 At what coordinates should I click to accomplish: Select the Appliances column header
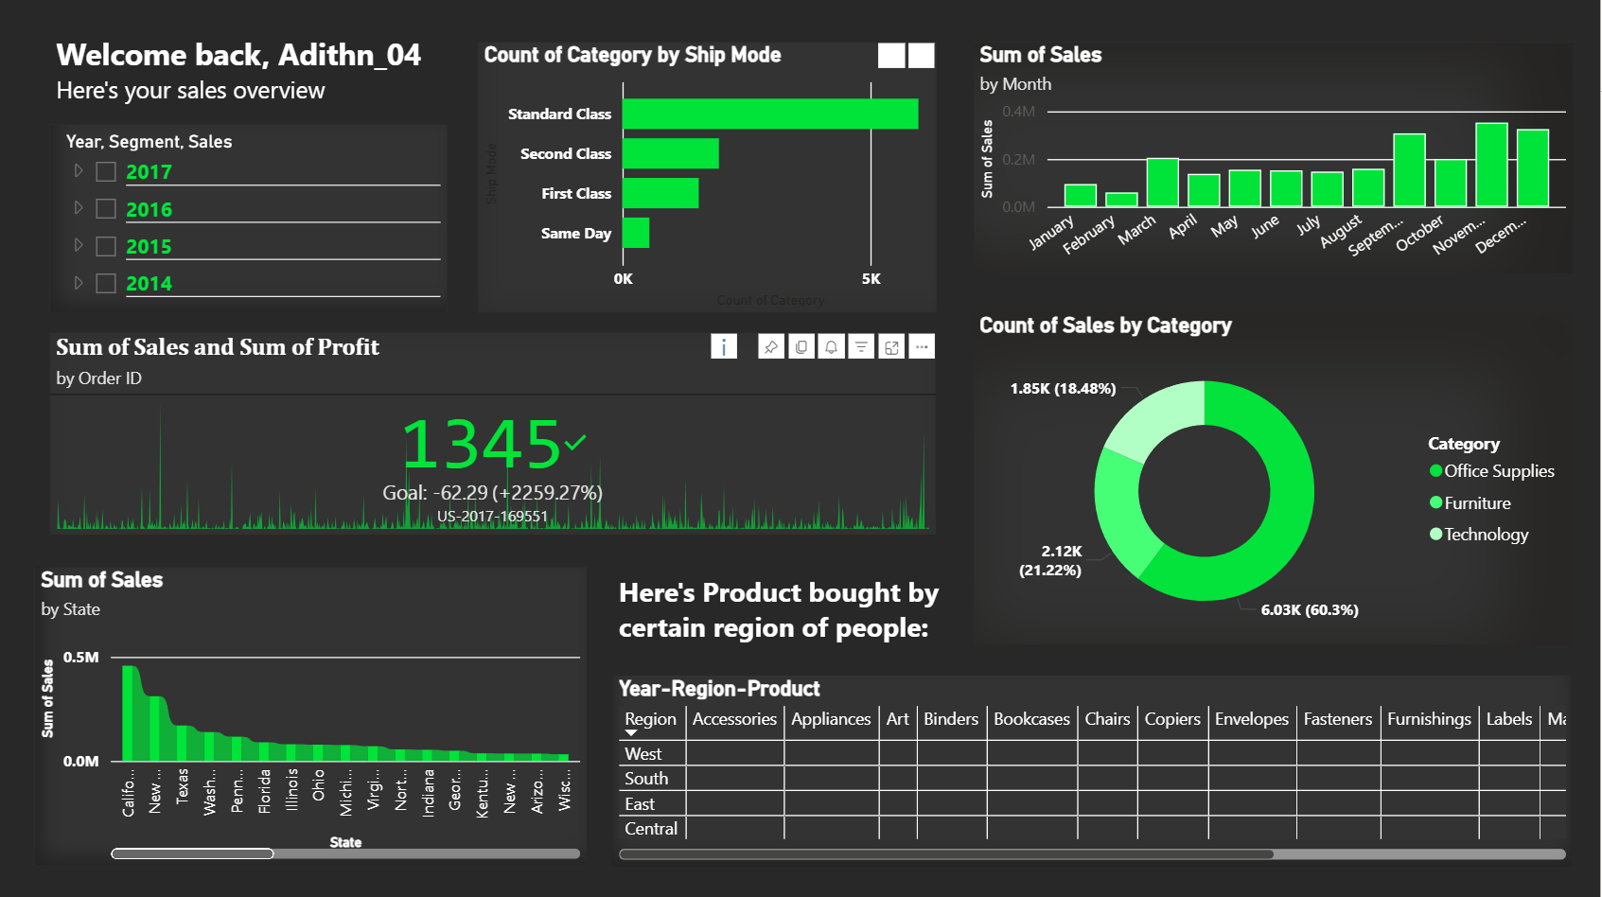coord(831,719)
